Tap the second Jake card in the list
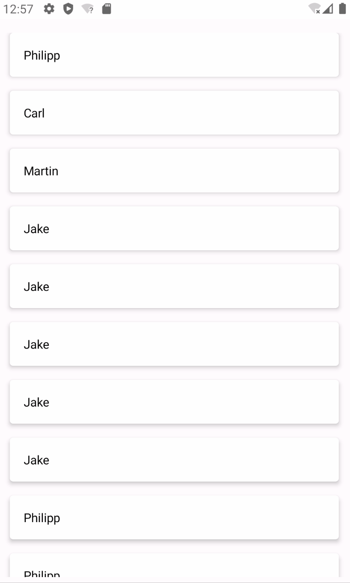 coord(174,286)
